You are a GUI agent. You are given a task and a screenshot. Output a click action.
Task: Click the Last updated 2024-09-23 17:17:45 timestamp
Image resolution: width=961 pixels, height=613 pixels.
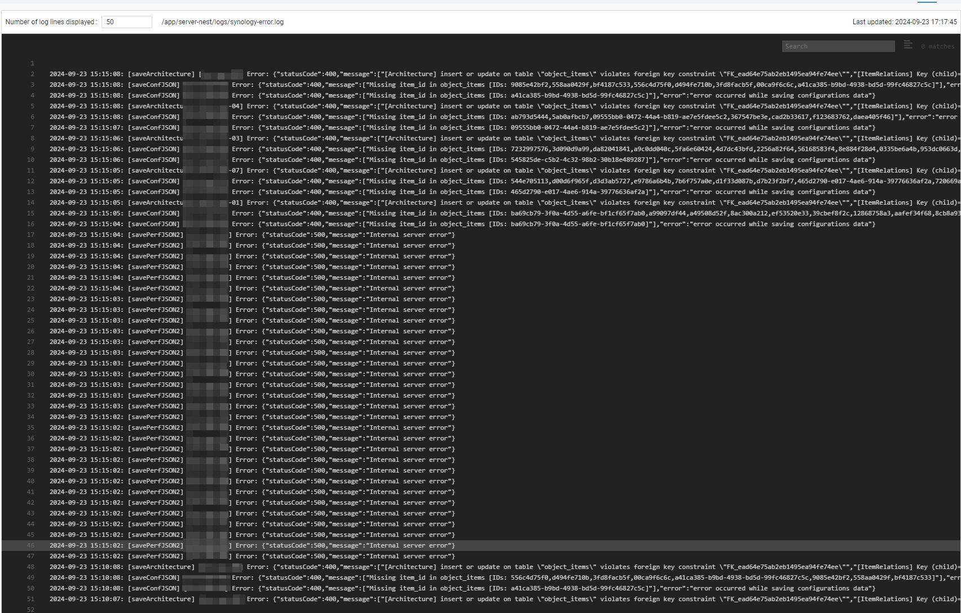[x=905, y=22]
